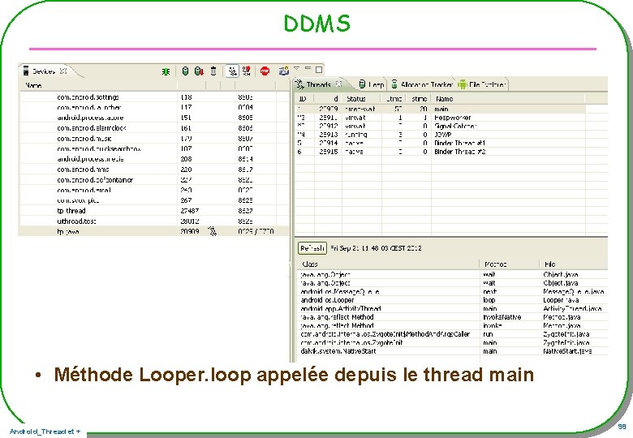Select the com.android.launcher process
The height and width of the screenshot is (438, 633).
[154, 108]
